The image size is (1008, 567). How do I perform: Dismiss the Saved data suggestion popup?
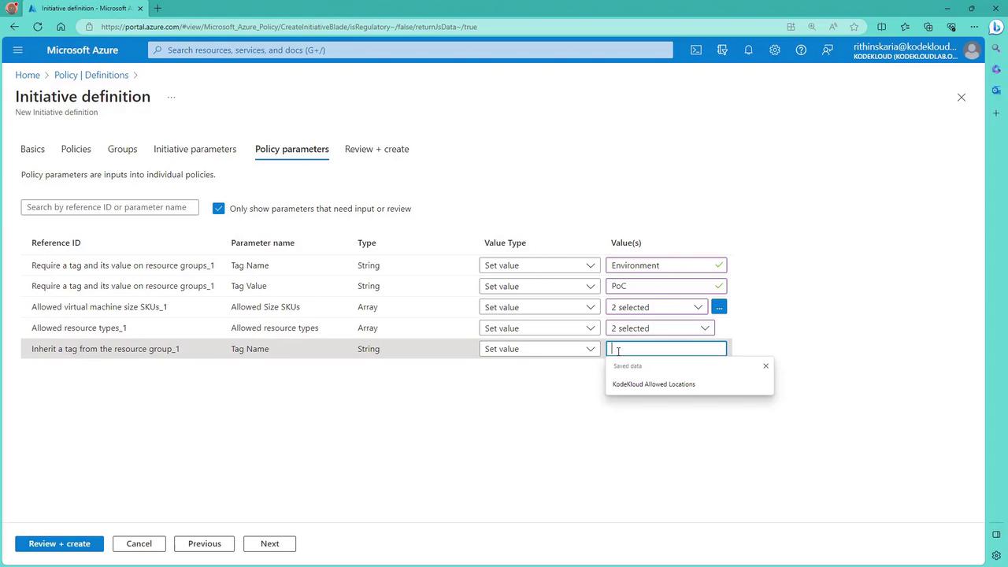(x=765, y=366)
